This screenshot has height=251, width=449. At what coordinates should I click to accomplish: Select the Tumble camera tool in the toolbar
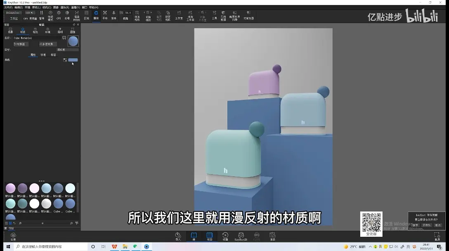click(x=96, y=15)
